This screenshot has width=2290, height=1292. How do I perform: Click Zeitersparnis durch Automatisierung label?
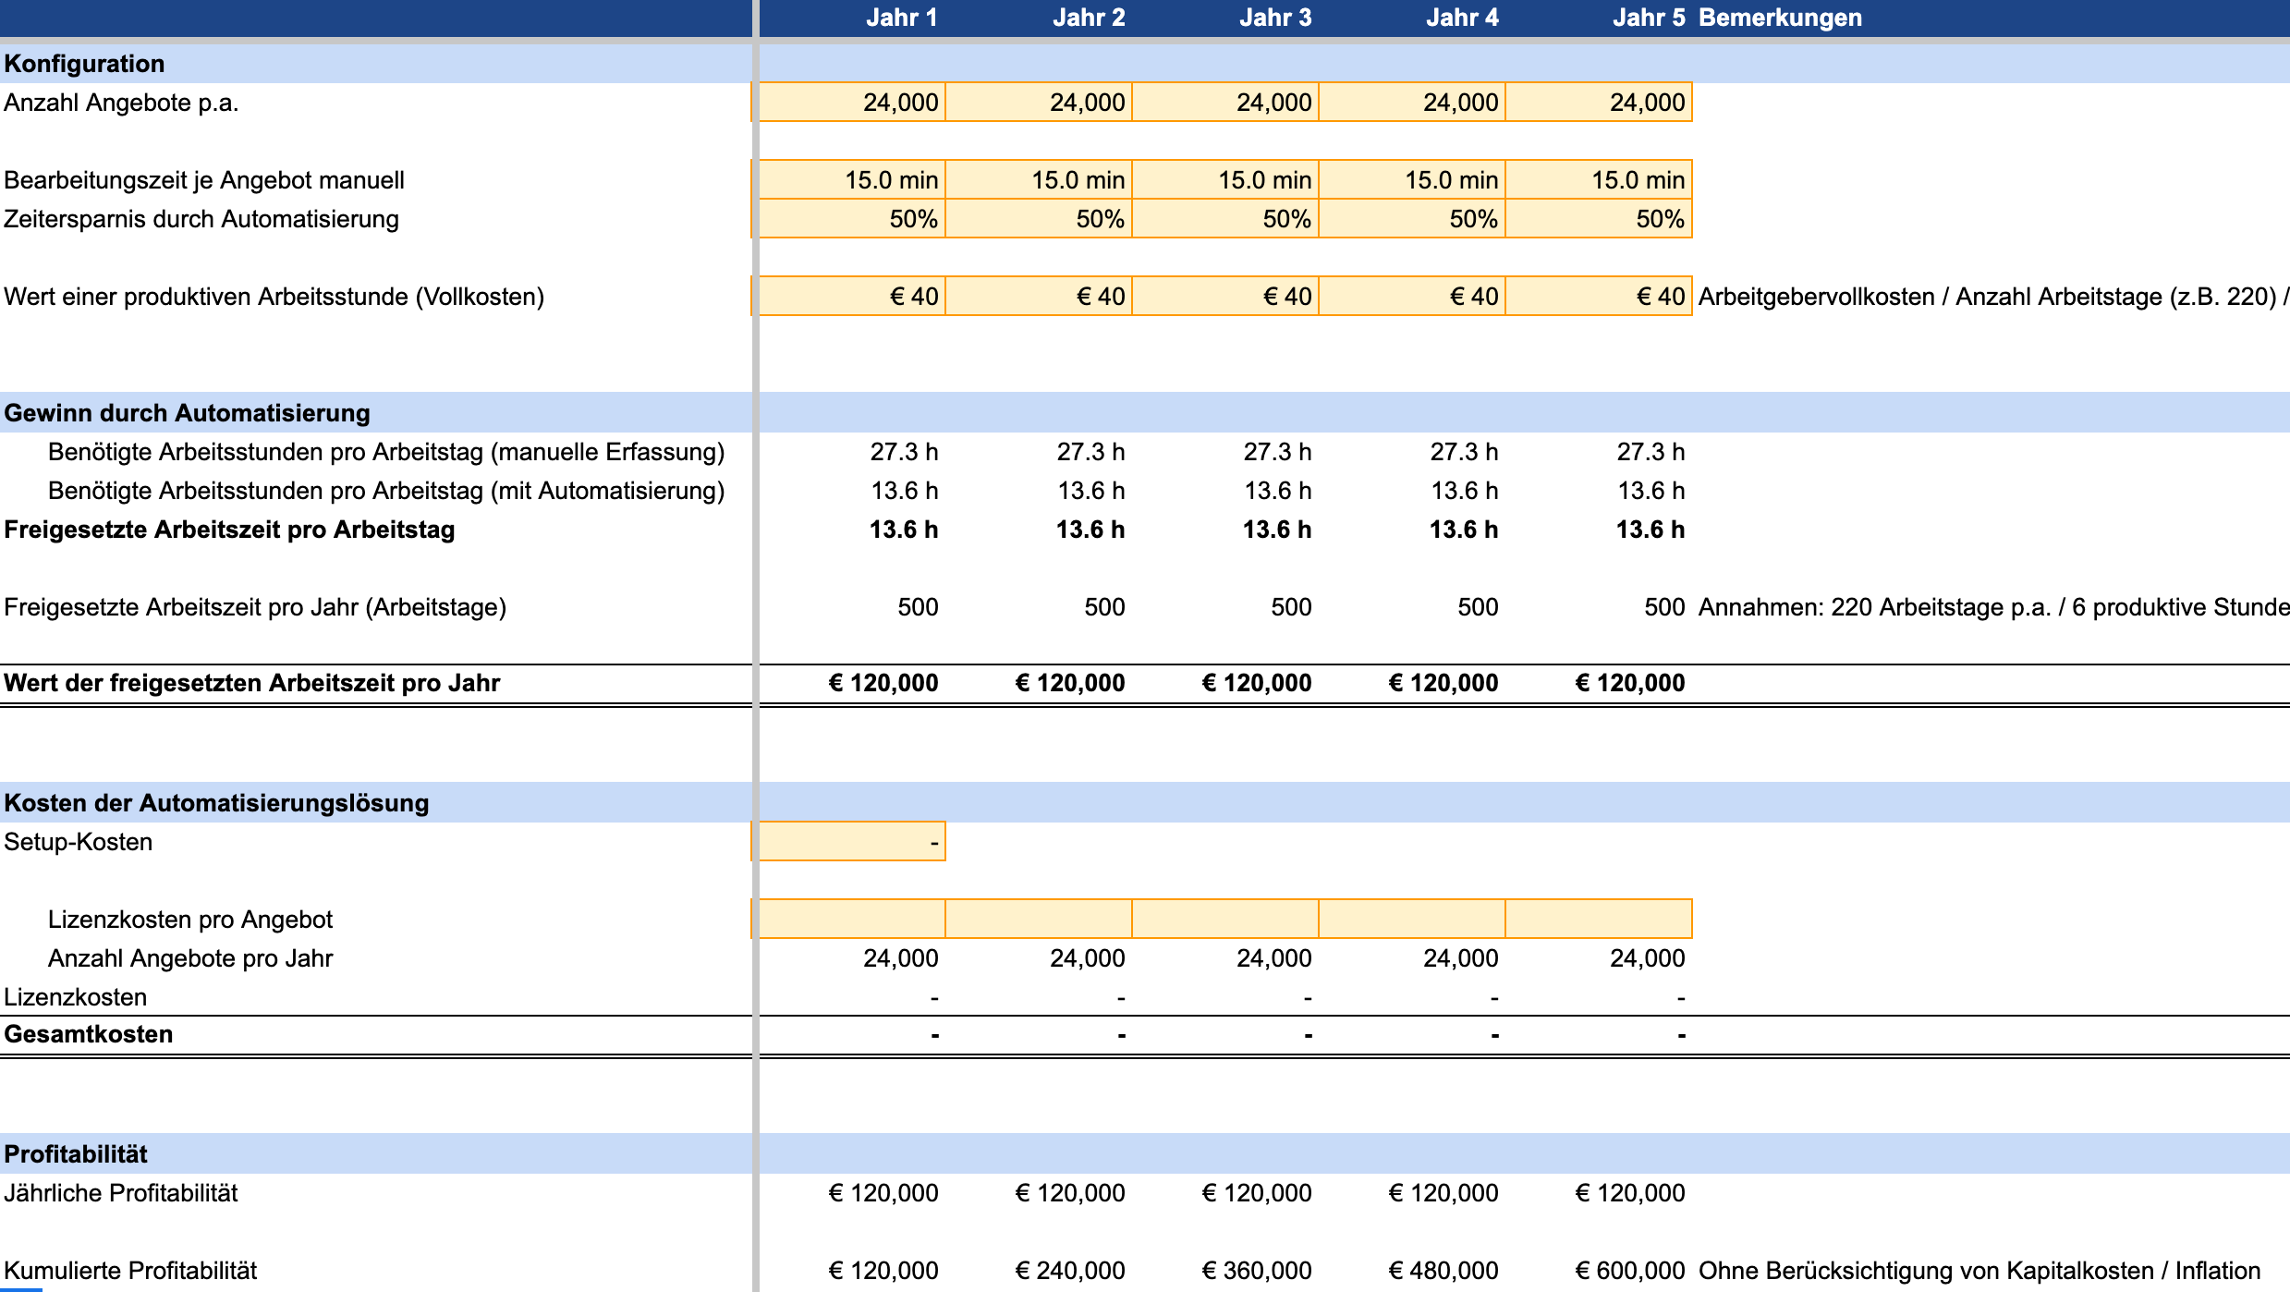[x=201, y=219]
